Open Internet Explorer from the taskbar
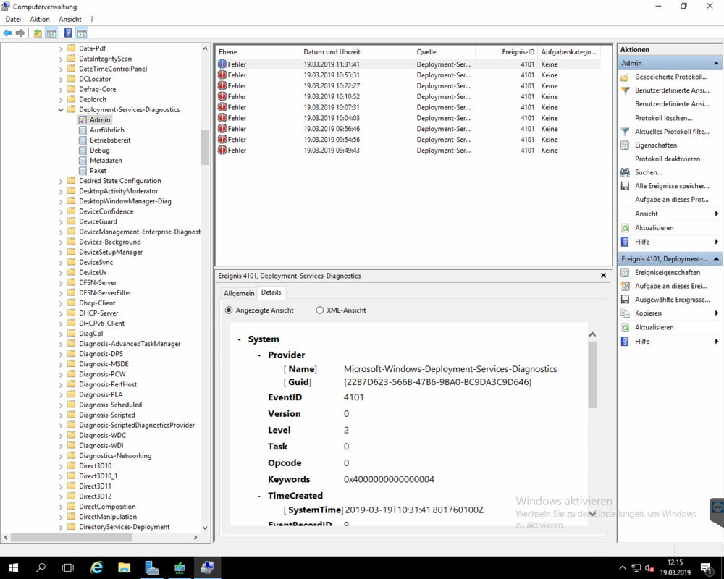The width and height of the screenshot is (724, 579). tap(96, 568)
